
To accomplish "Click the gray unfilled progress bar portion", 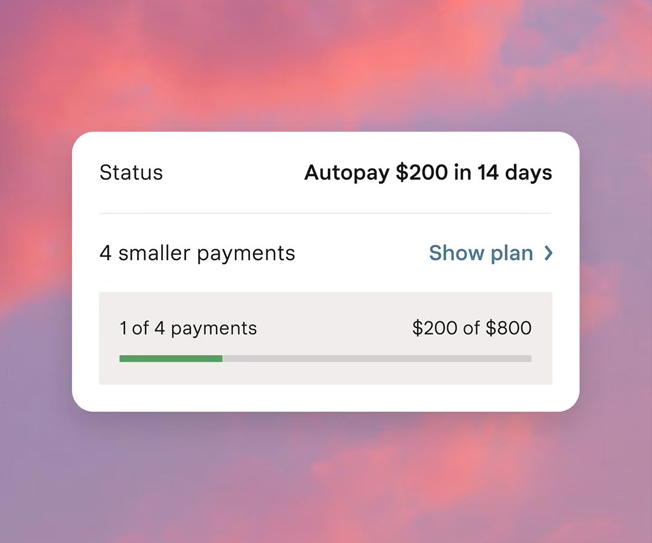I will (377, 358).
